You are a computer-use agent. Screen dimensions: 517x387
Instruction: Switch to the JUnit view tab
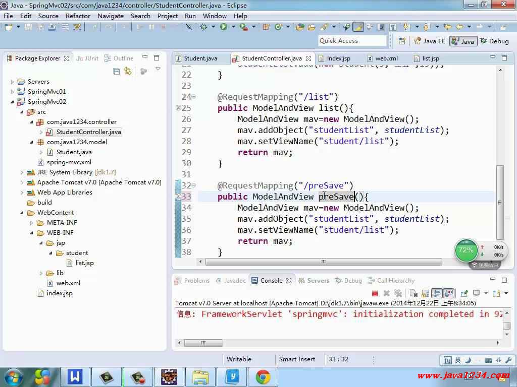coord(87,58)
